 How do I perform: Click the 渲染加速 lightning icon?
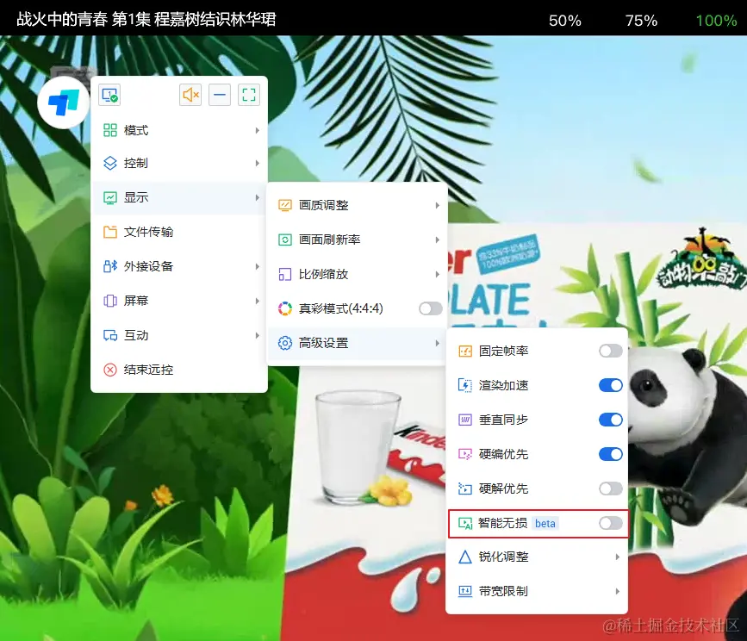click(465, 385)
